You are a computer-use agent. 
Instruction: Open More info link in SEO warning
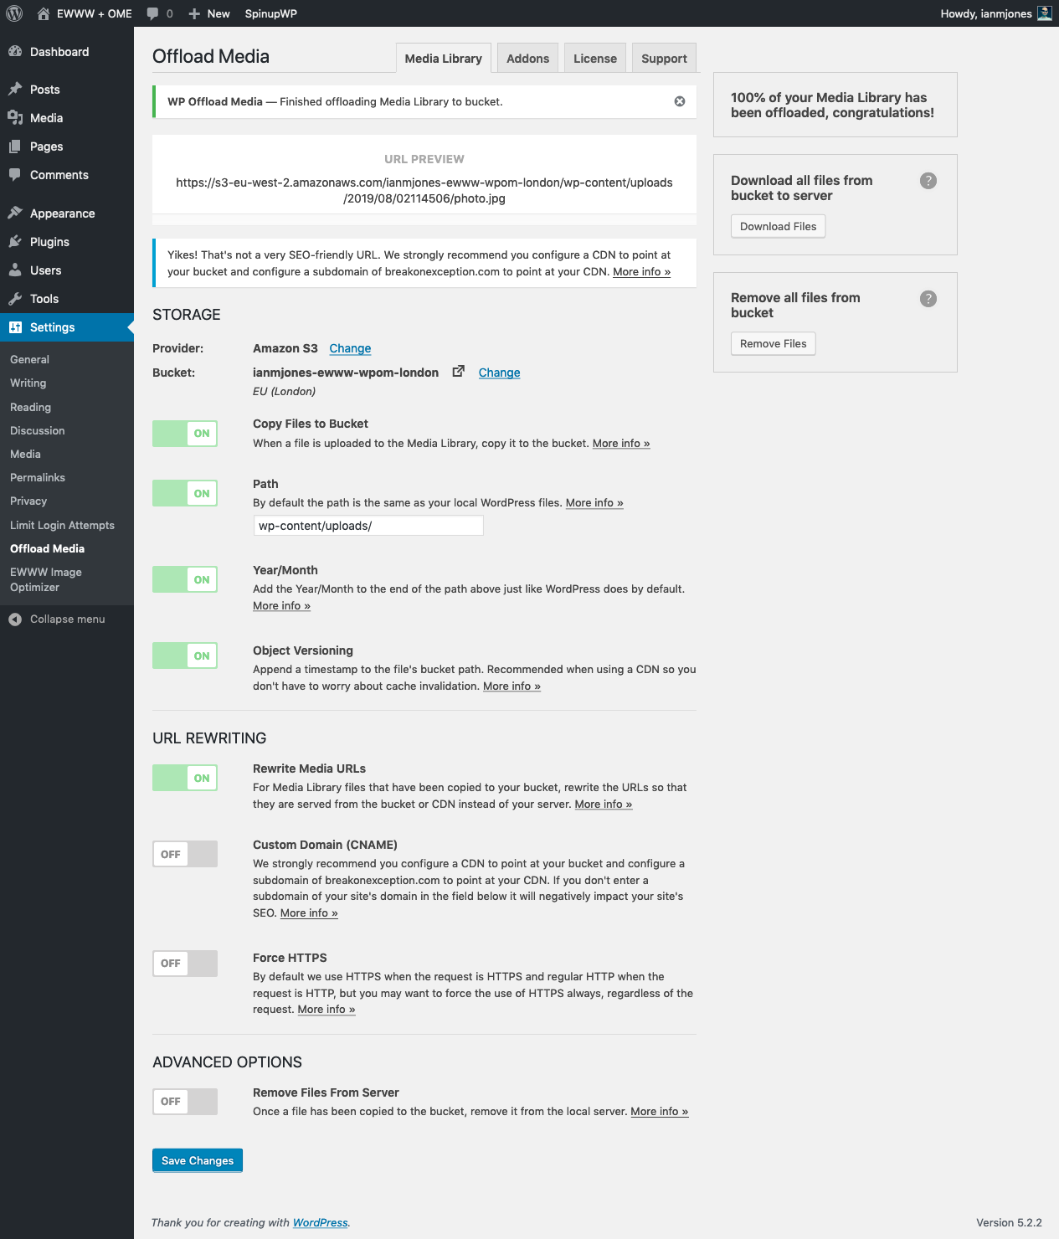[x=642, y=272]
